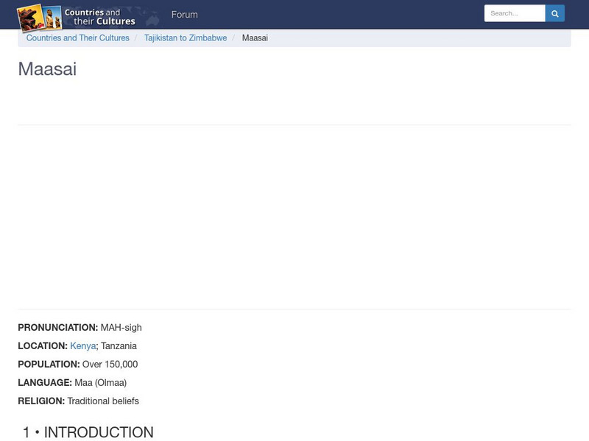Open the Forum menu item
This screenshot has height=441, width=589.
click(x=185, y=15)
